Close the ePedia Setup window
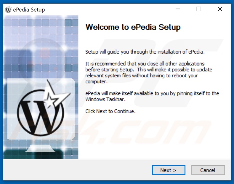 220,9
